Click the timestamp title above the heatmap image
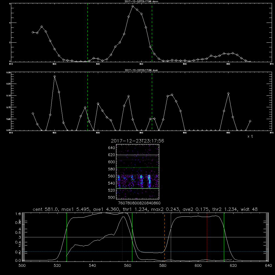275x275 pixels. [137, 141]
